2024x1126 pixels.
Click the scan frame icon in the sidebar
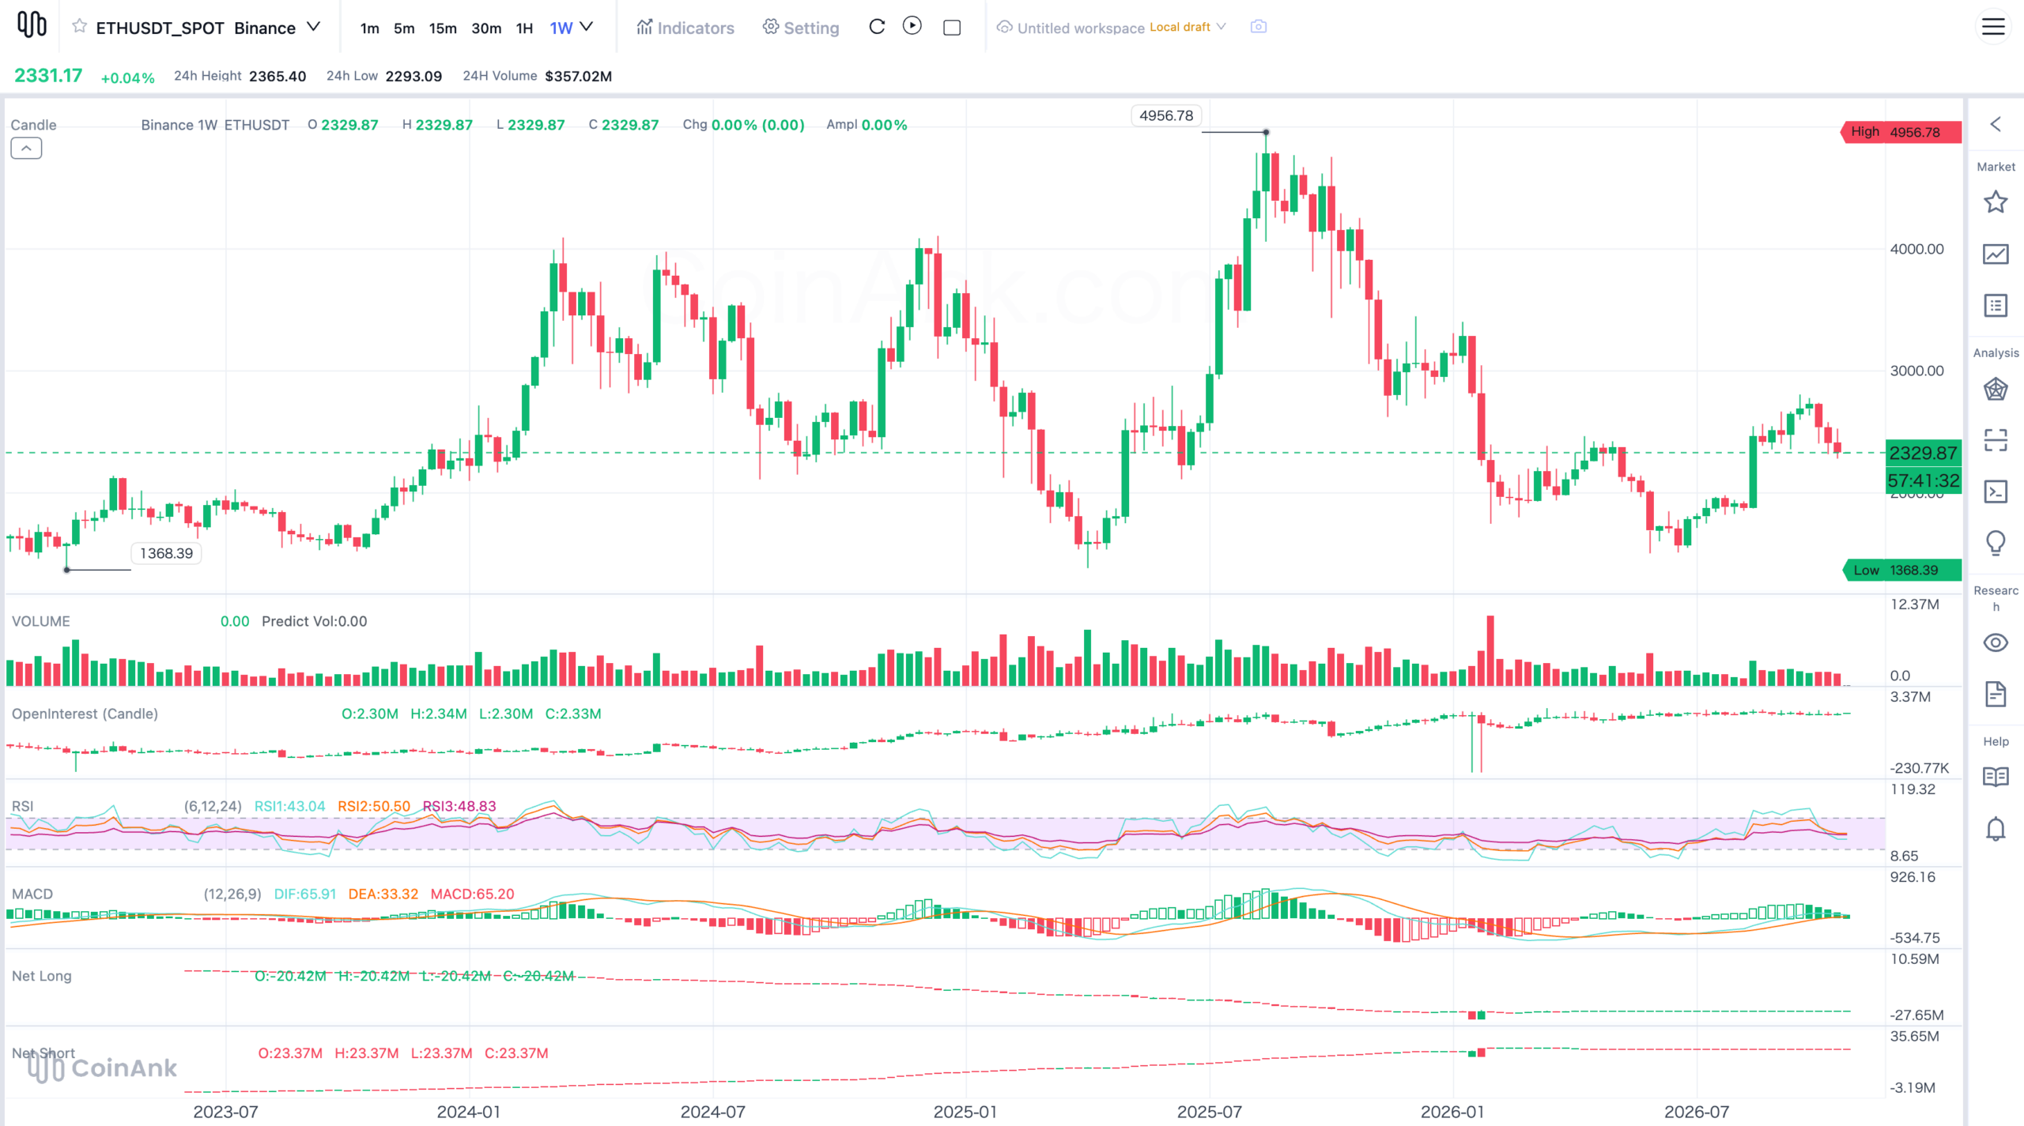coord(1996,439)
